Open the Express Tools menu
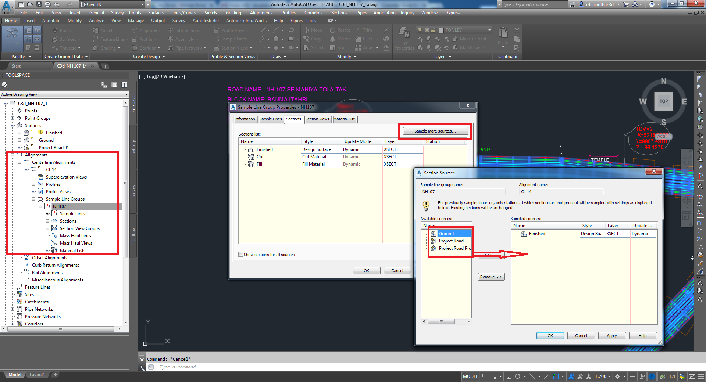This screenshot has width=706, height=382. coord(303,21)
